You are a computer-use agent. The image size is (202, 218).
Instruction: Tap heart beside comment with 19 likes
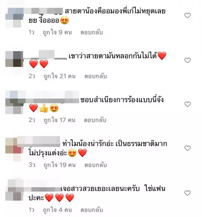click(188, 148)
